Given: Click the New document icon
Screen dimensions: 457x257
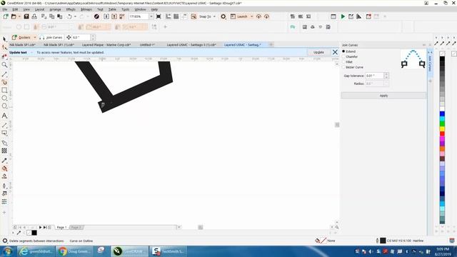Looking at the screenshot, I should tap(6, 16).
